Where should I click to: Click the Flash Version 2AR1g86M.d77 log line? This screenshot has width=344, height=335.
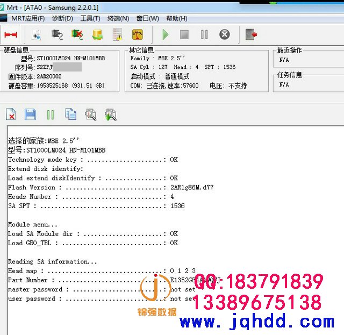pos(111,187)
